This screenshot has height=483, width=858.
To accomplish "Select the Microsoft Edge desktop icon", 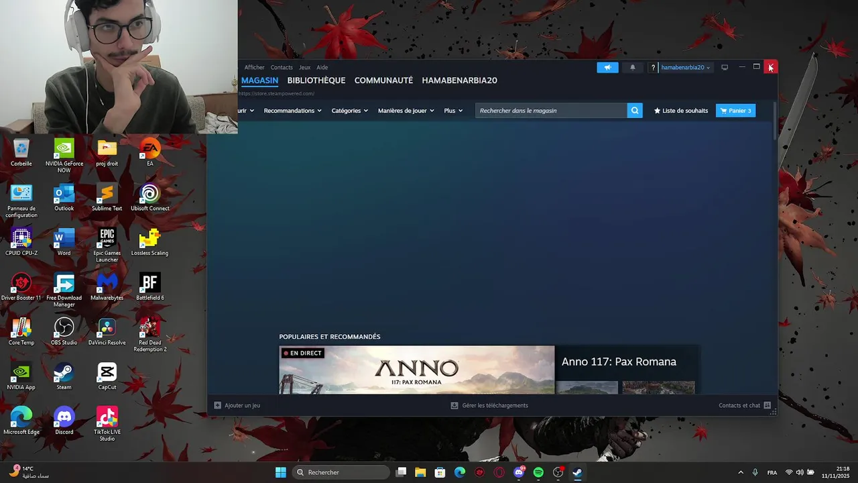I will 21,421.
